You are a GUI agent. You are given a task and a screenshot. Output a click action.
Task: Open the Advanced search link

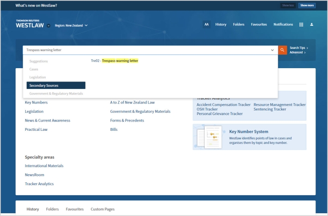click(298, 53)
